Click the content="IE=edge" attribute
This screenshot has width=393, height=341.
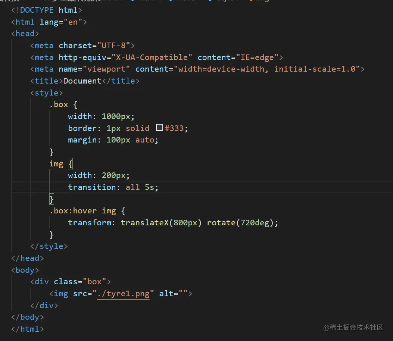pyautogui.click(x=238, y=57)
